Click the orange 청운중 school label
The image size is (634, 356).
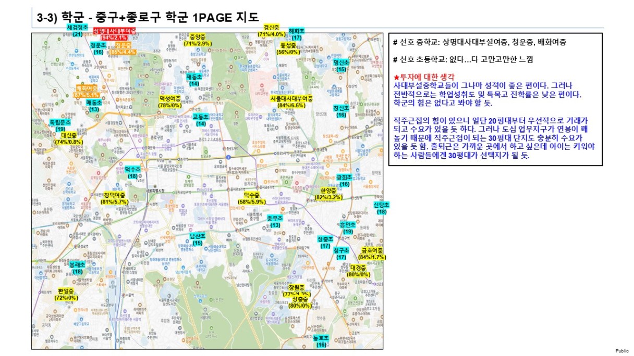123,48
